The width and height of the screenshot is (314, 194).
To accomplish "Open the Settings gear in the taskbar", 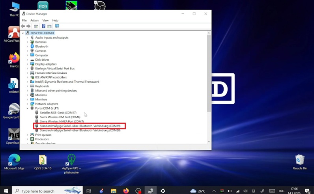I will tap(163, 191).
